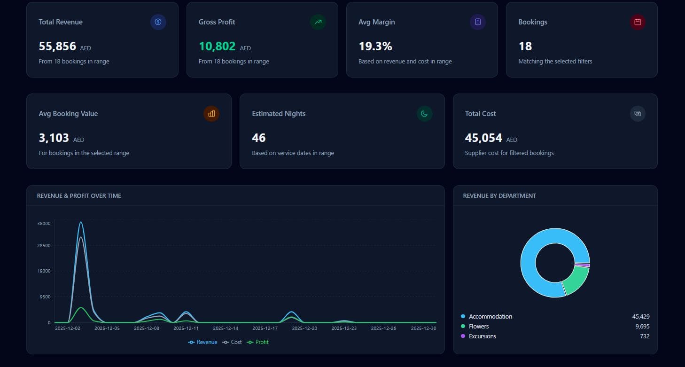Screen dimensions: 685x367
Task: Click the Excursions revenue value 732
Action: 645,336
